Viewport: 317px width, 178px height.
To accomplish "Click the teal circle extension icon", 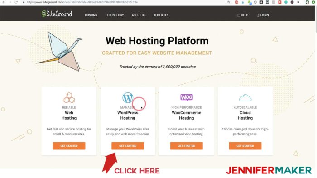I will pos(286,2).
